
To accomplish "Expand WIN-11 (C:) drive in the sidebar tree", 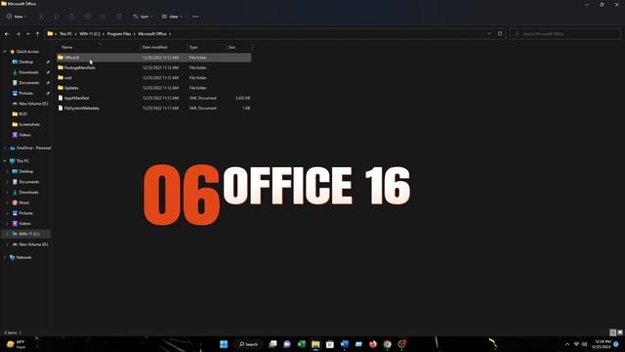I will 7,234.
